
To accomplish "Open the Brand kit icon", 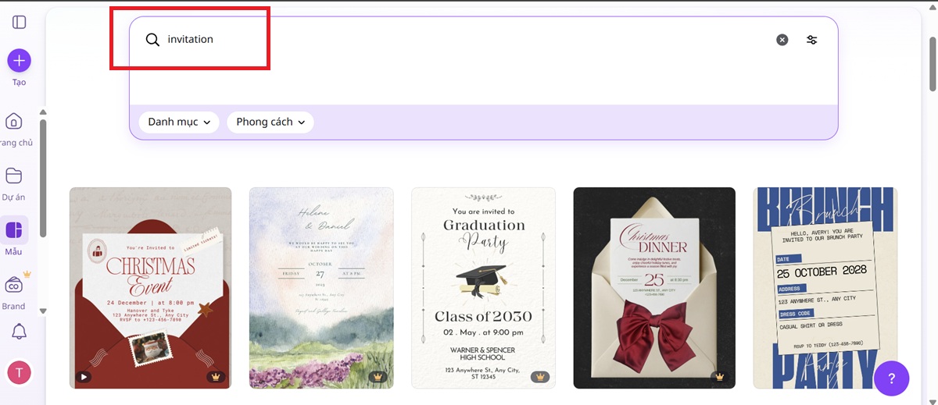I will 14,285.
